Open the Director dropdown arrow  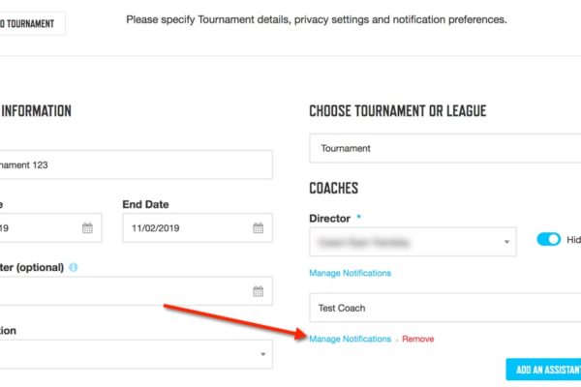[506, 242]
